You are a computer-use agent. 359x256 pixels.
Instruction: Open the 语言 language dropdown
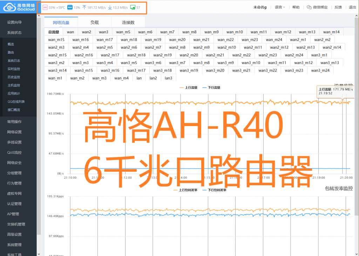(280, 7)
